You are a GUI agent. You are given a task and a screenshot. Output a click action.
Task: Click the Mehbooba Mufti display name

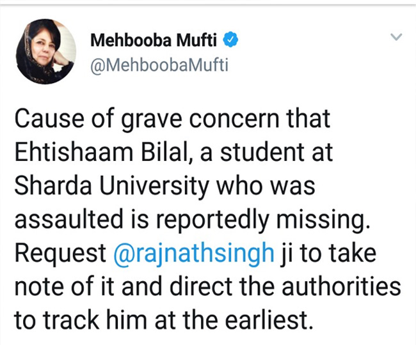click(x=154, y=41)
